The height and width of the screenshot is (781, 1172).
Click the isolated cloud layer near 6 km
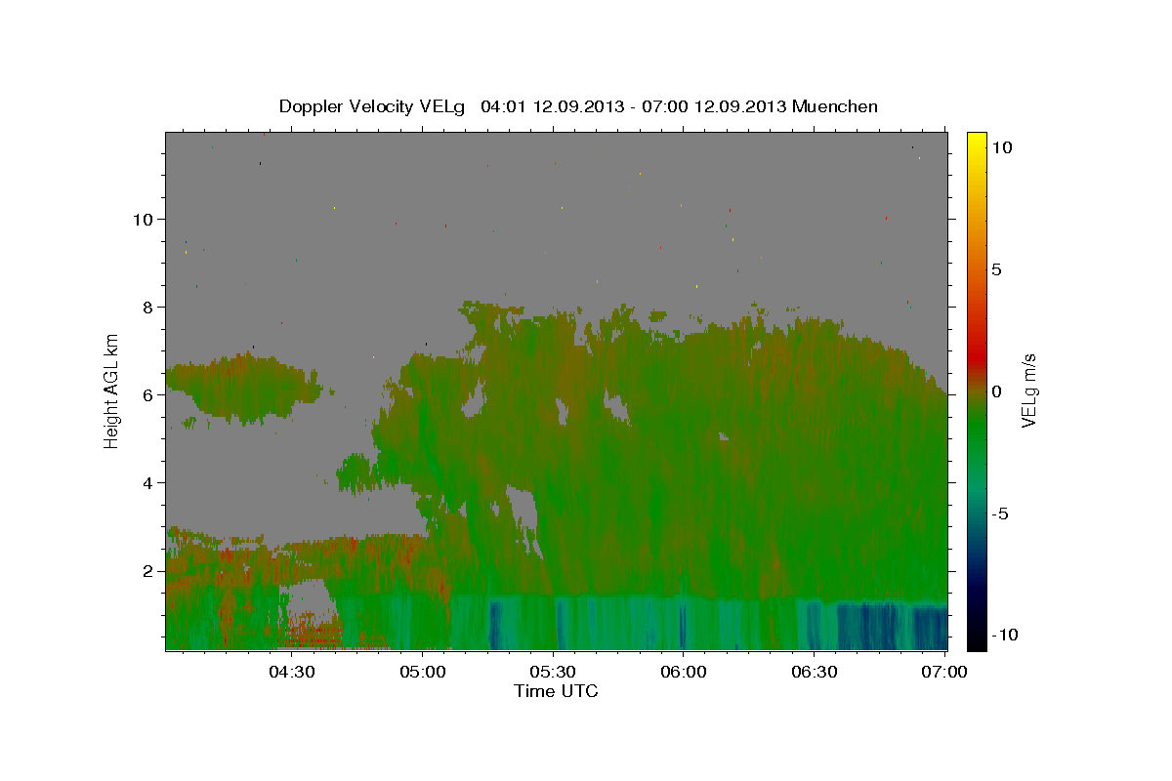(242, 388)
